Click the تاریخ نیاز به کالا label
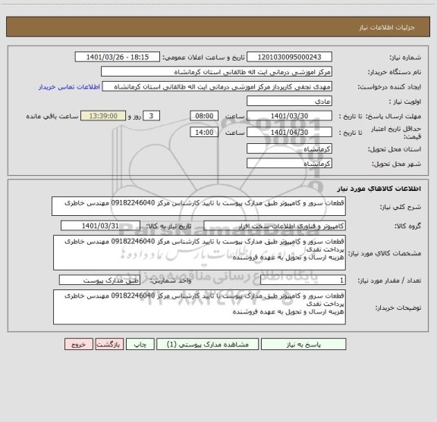This screenshot has width=437, height=422. (169, 227)
